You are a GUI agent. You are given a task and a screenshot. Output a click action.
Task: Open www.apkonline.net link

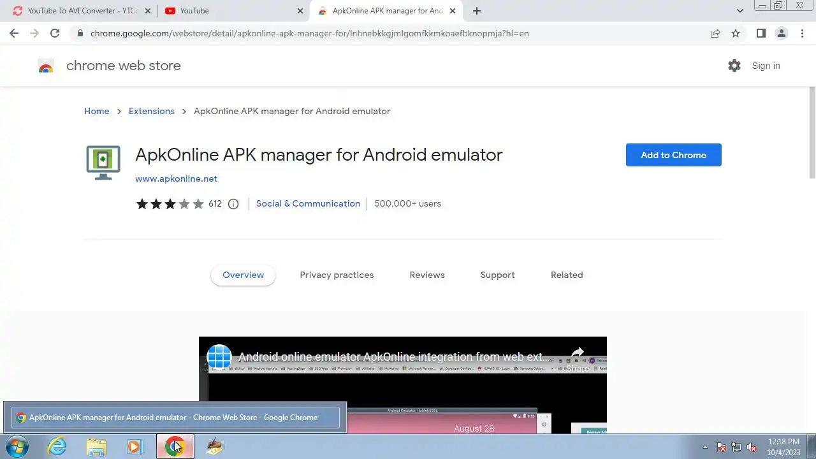point(176,178)
